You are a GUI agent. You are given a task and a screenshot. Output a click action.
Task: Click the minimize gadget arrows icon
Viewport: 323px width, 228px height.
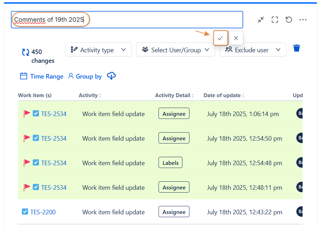point(260,20)
